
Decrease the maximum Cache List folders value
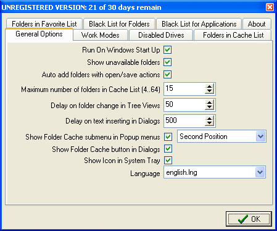click(210, 91)
